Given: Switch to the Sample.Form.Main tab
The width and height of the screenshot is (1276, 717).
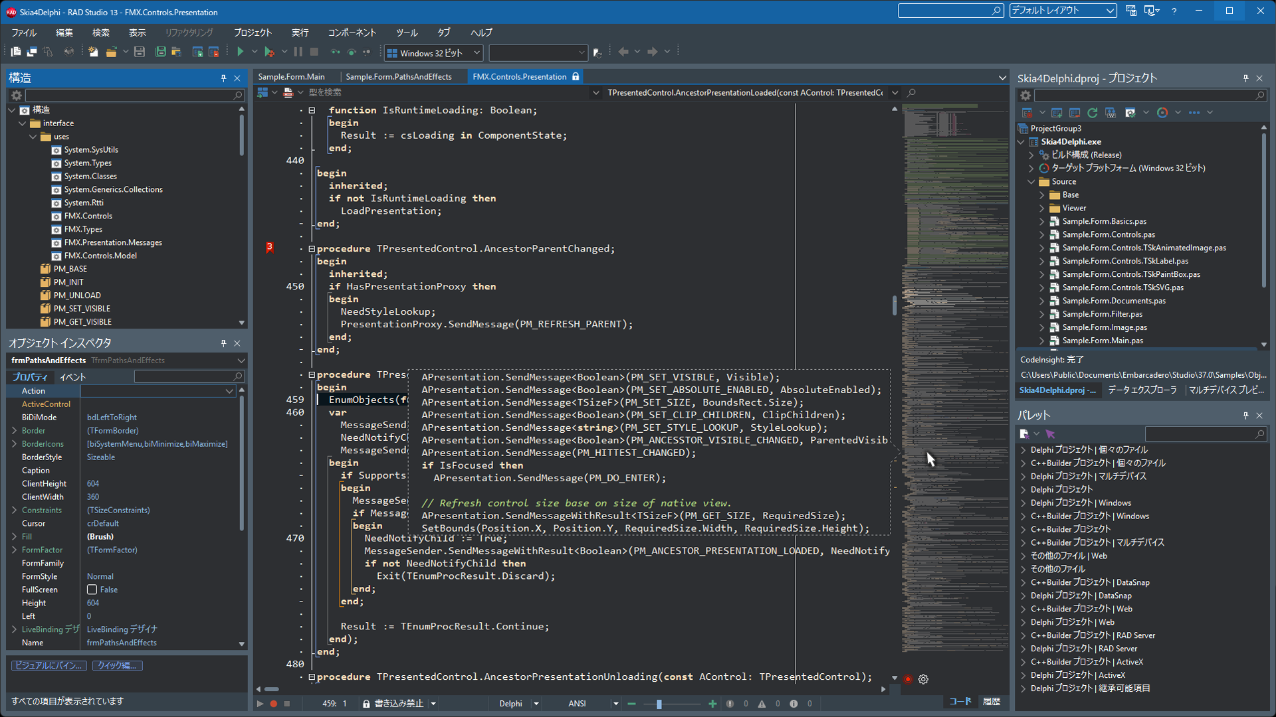Looking at the screenshot, I should click(x=291, y=77).
